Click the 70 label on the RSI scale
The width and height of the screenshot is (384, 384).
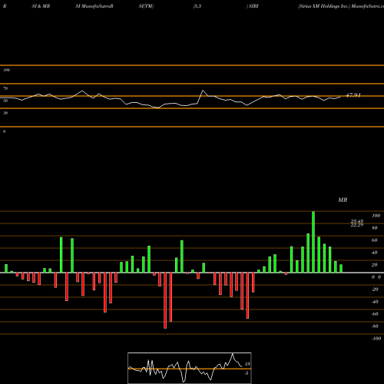pyautogui.click(x=5, y=88)
